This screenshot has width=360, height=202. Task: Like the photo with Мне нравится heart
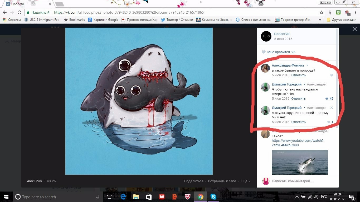264,52
